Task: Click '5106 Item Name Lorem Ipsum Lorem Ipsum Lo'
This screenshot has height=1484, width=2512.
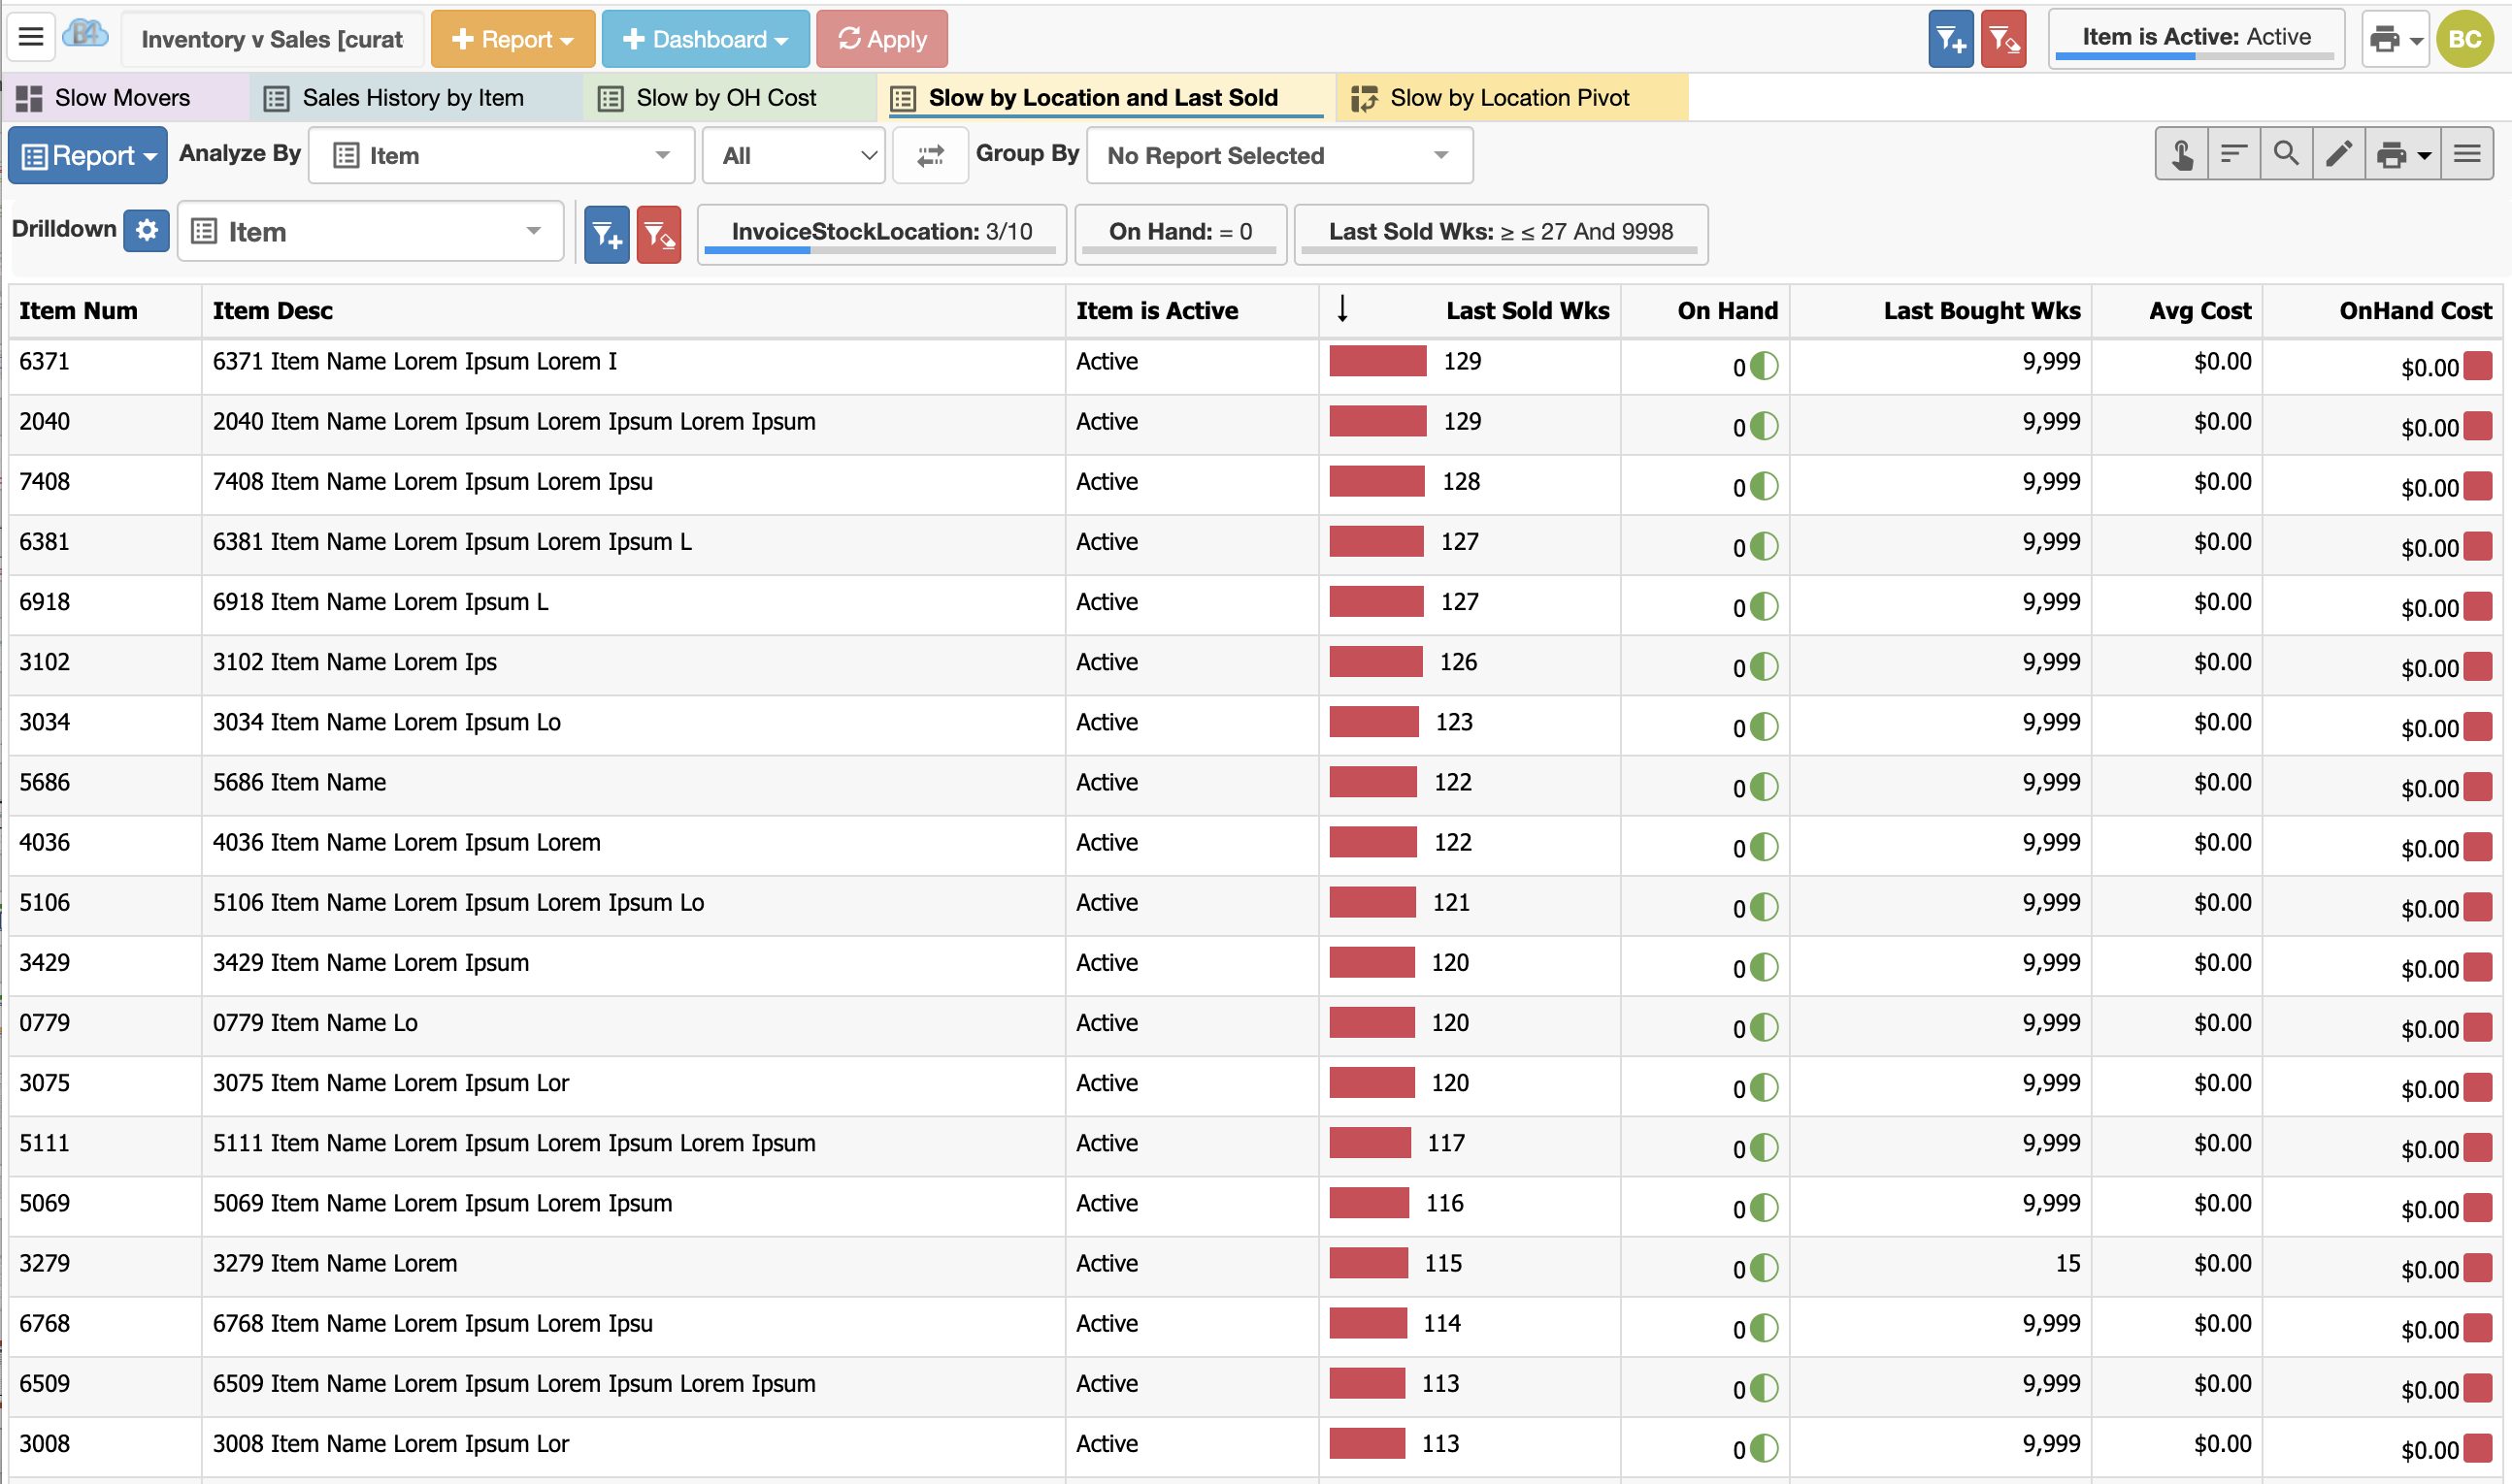Action: 458,902
